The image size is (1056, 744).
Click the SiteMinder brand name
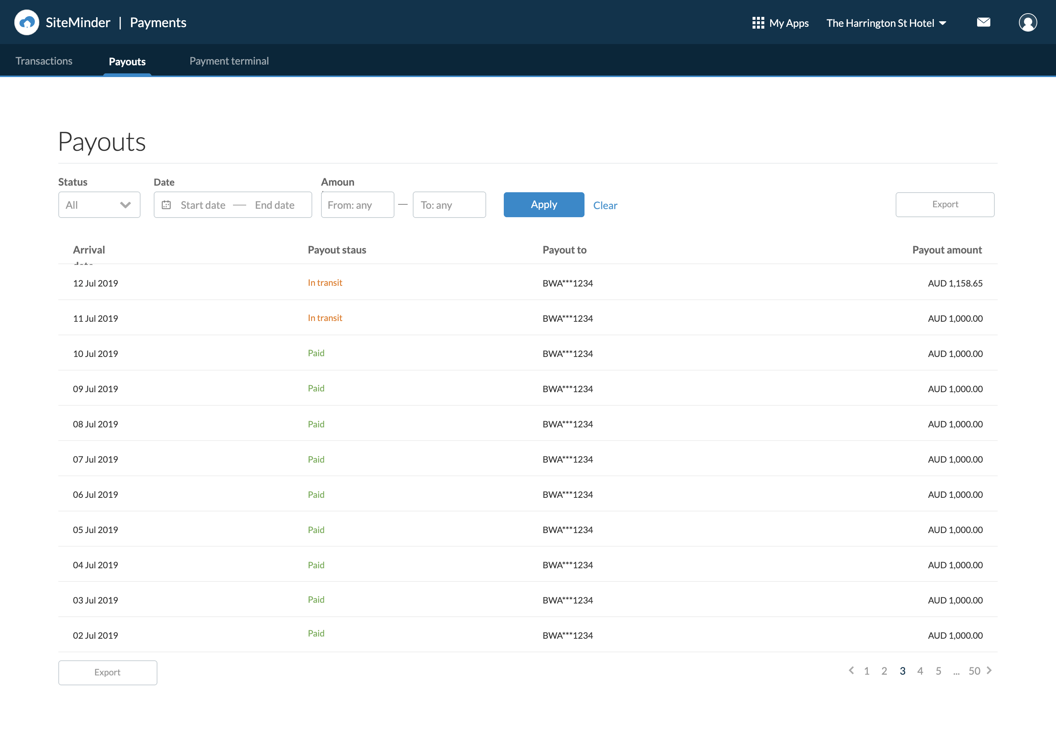(78, 22)
